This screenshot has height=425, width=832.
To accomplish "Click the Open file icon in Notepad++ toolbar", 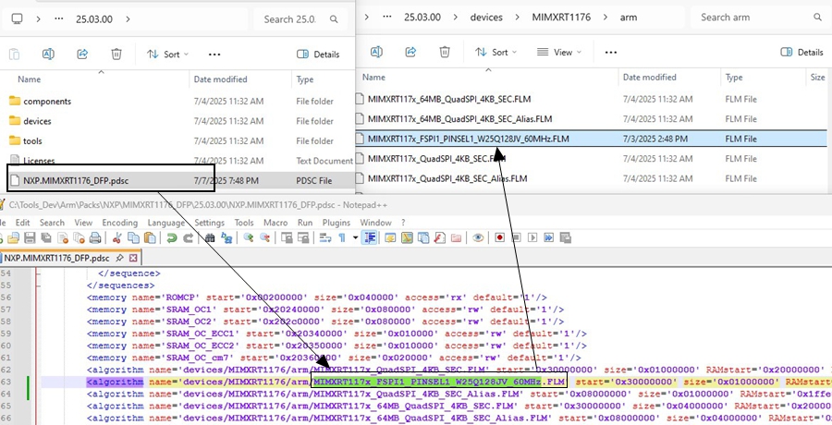I will point(13,237).
